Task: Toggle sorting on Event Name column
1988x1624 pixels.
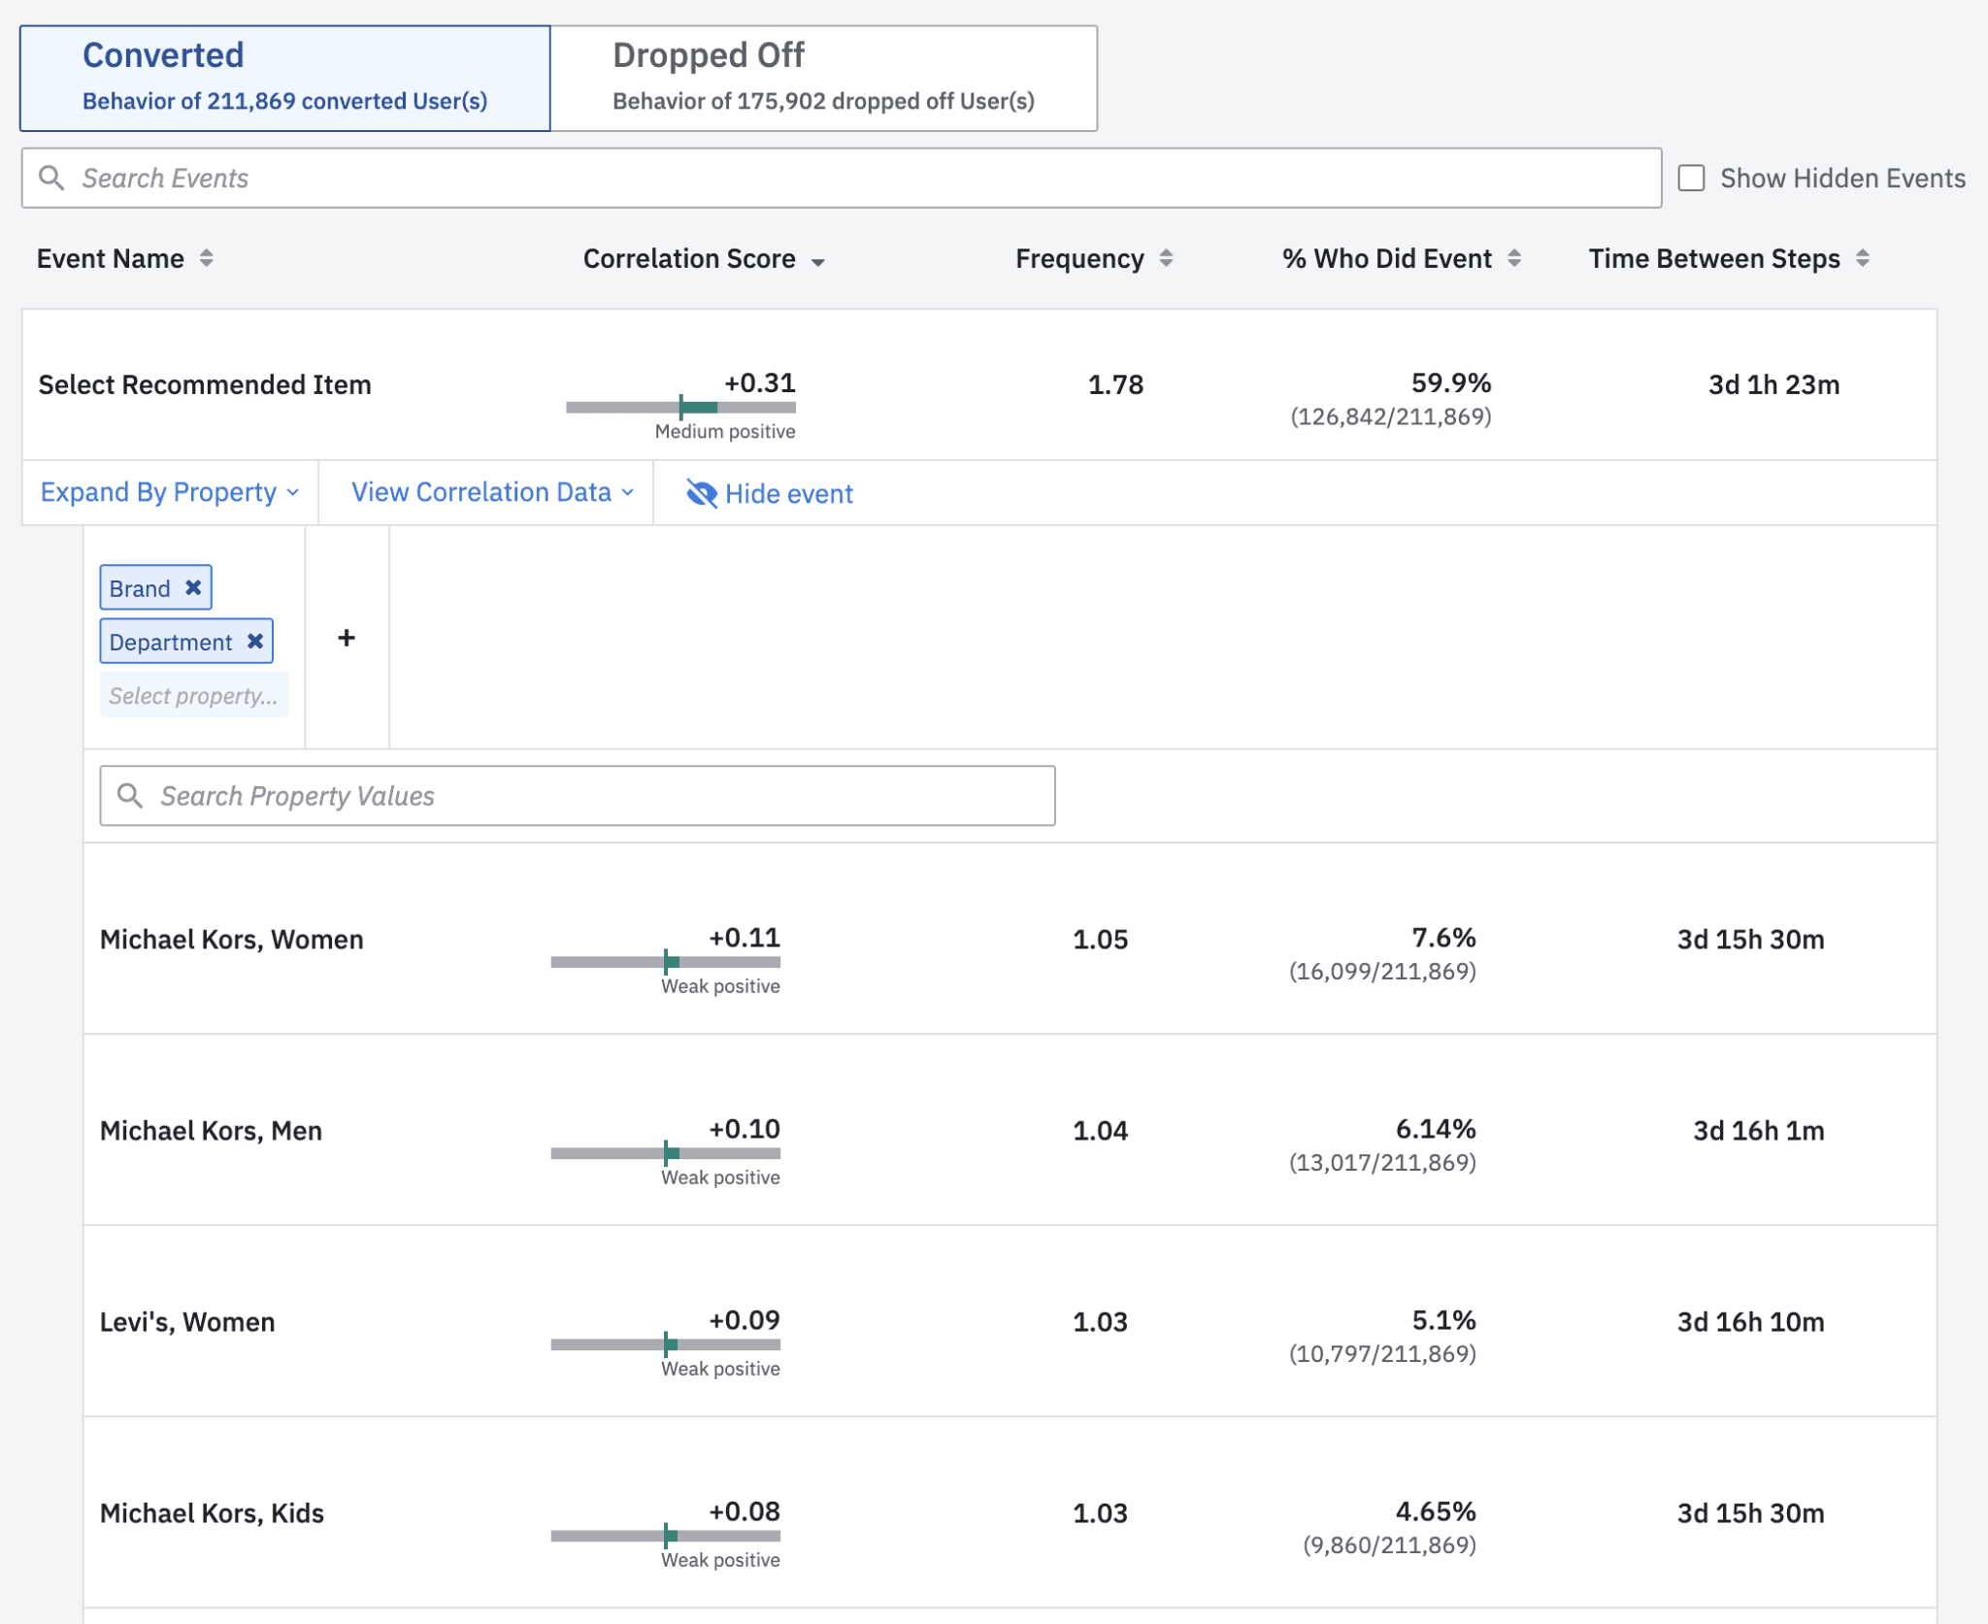Action: click(207, 258)
